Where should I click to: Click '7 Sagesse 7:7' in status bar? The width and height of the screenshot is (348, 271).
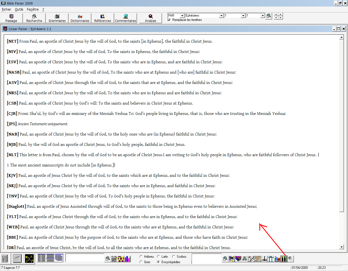pos(10,268)
